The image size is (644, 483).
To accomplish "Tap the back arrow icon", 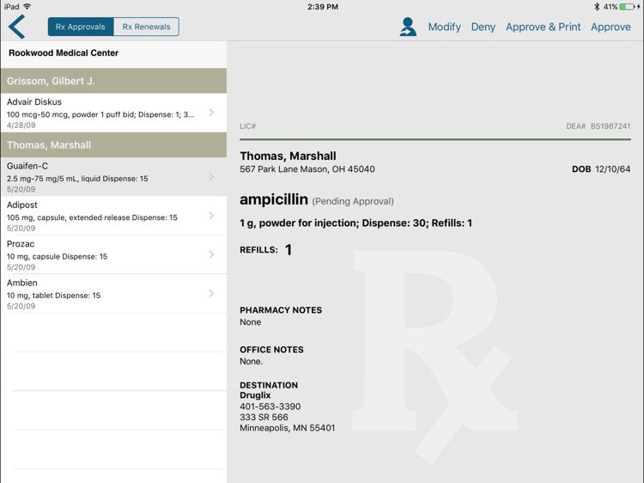I will (17, 27).
